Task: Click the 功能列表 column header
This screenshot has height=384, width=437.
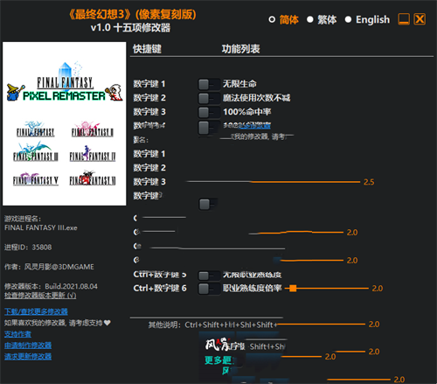Action: (x=240, y=49)
